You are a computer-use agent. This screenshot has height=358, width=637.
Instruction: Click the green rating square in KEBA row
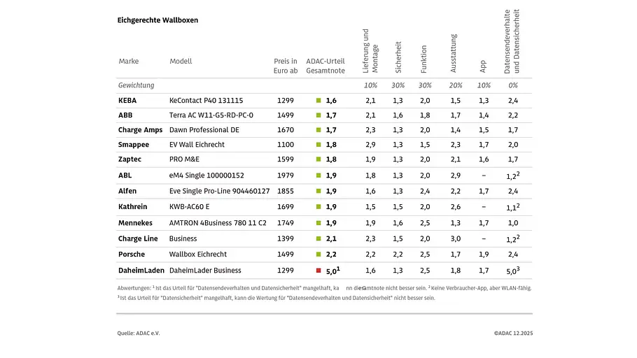(x=318, y=100)
